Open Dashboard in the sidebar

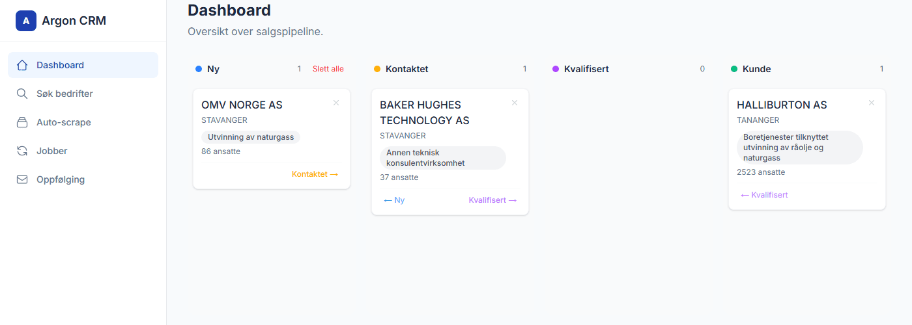point(83,65)
